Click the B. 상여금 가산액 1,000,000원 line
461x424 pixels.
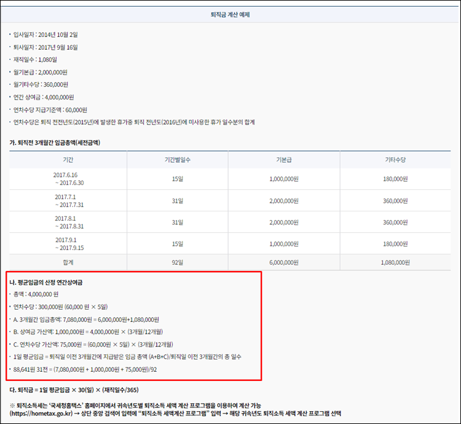pyautogui.click(x=88, y=332)
